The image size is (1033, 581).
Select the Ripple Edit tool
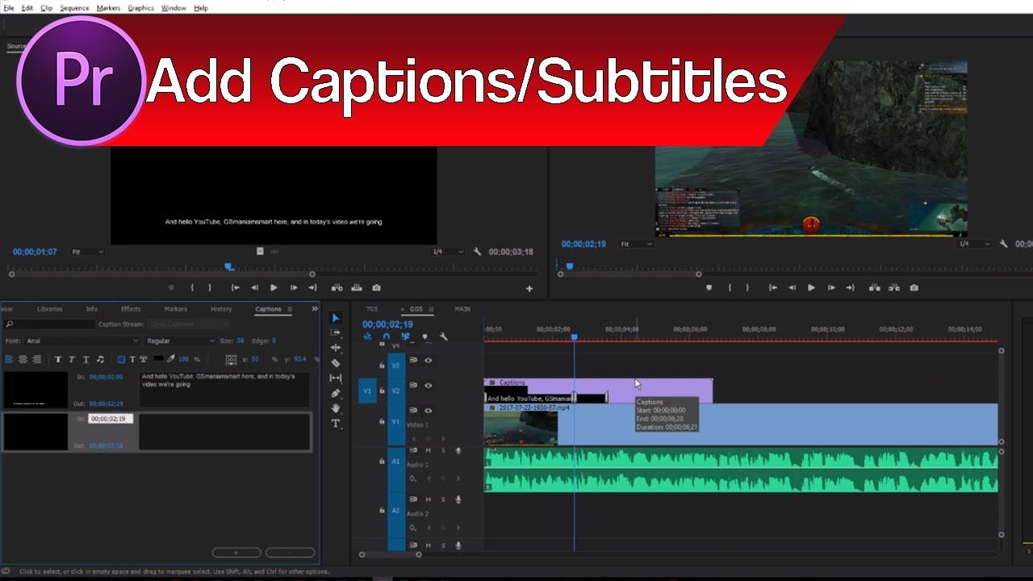coord(336,348)
